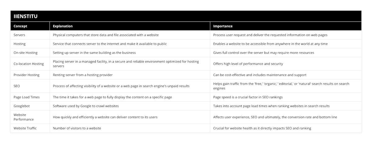Click "Renting server from a hosting provider"
Image resolution: width=372 pixels, height=143 pixels.
[x=83, y=75]
